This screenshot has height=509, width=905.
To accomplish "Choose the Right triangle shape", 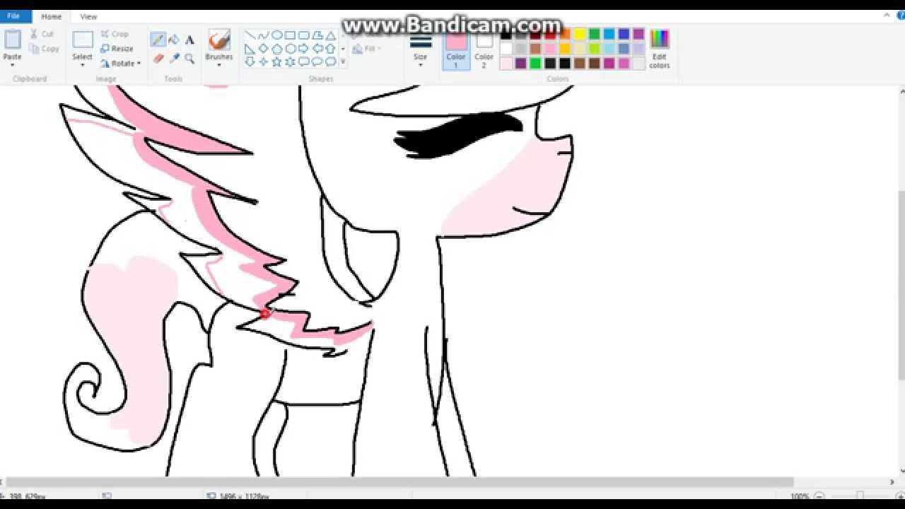I will (250, 49).
